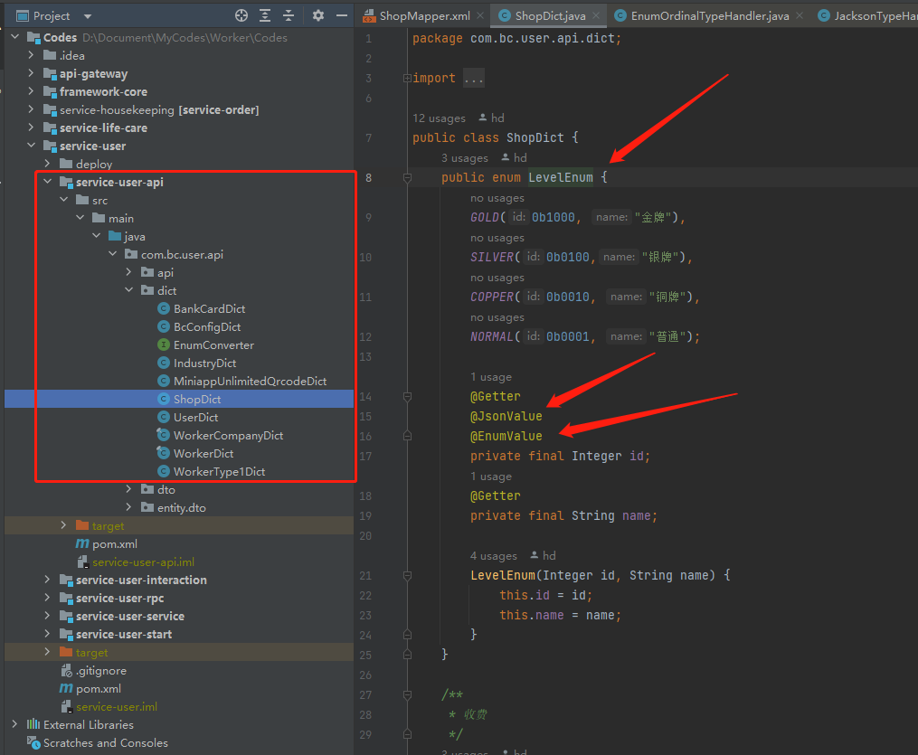The height and width of the screenshot is (755, 918).
Task: Select the EnumConverter interface icon
Action: [164, 344]
